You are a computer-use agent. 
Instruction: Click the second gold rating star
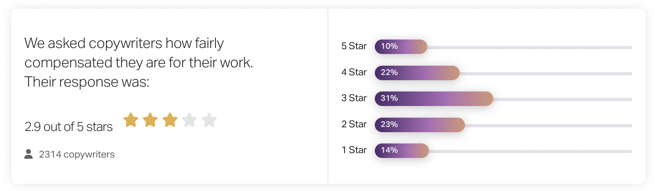[x=150, y=120]
